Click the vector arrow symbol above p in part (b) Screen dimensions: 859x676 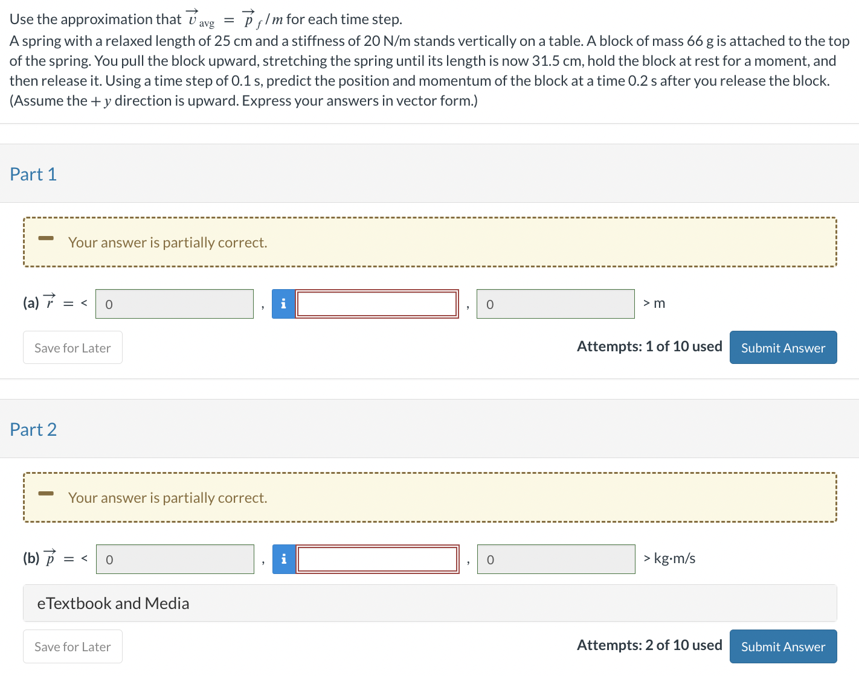(50, 550)
